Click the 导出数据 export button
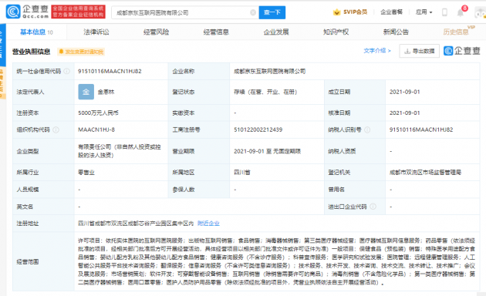 tap(420, 51)
